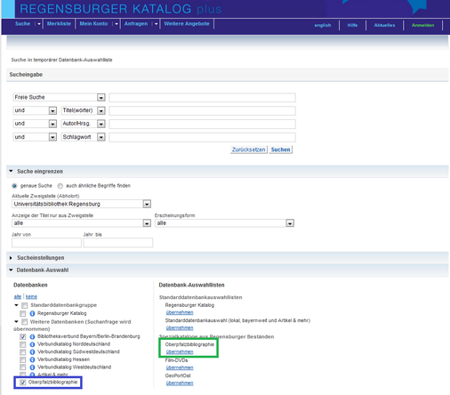The width and height of the screenshot is (450, 395).
Task: Open info icon for Verbundkatalog Südwestdeutschland
Action: coord(32,352)
